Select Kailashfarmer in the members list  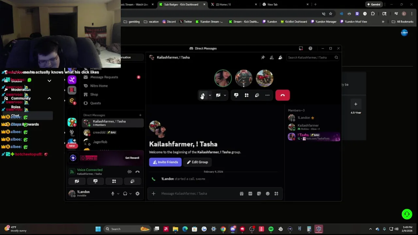point(313,127)
